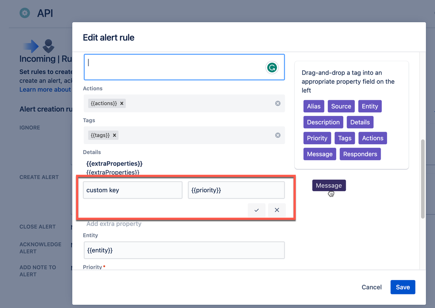
Task: Click the Edit alert rule title
Action: 108,37
